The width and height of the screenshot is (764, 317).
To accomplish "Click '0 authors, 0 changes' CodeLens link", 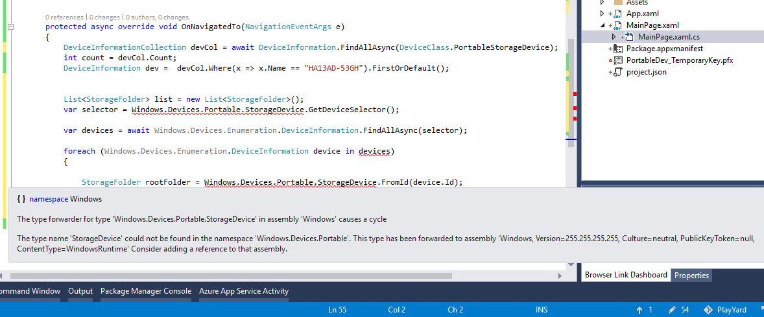I will pos(158,17).
